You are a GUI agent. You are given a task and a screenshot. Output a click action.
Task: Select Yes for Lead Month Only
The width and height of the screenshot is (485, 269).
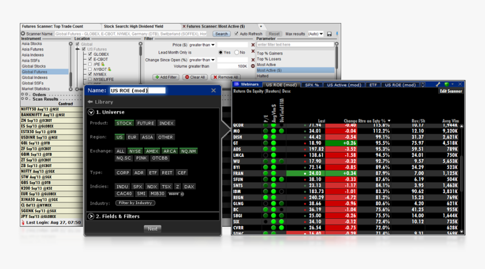pos(221,52)
